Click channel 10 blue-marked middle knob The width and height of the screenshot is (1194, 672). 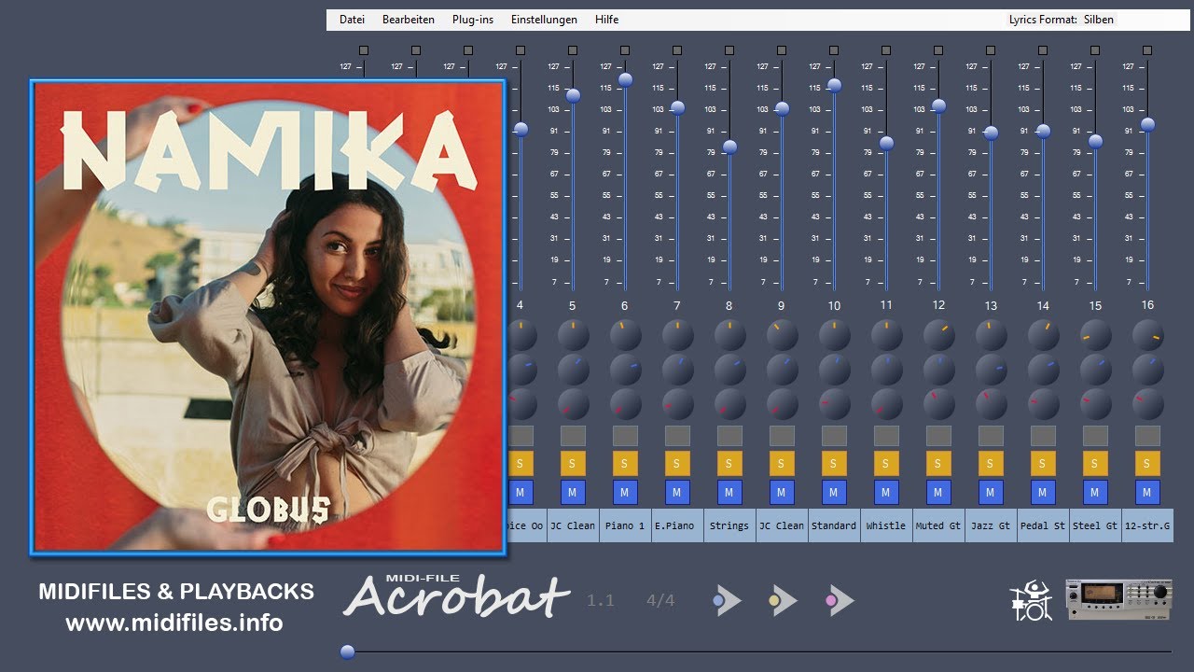click(834, 370)
